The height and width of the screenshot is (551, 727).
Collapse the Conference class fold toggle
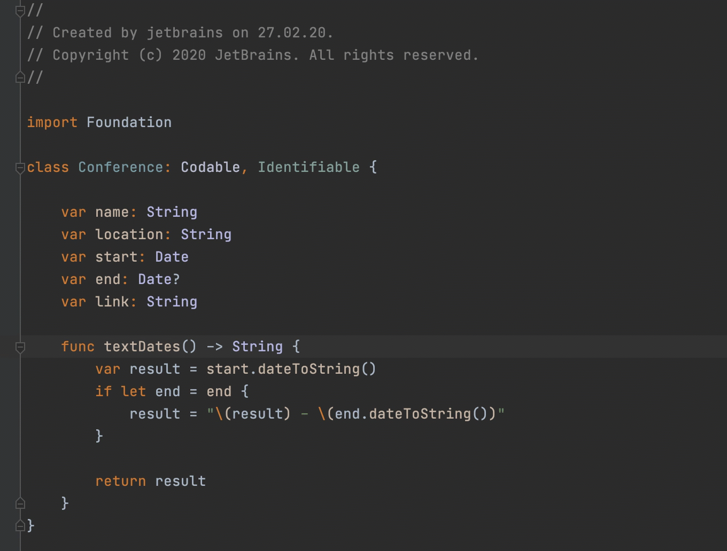pos(20,168)
